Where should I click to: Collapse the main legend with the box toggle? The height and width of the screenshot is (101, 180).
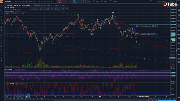6,6
